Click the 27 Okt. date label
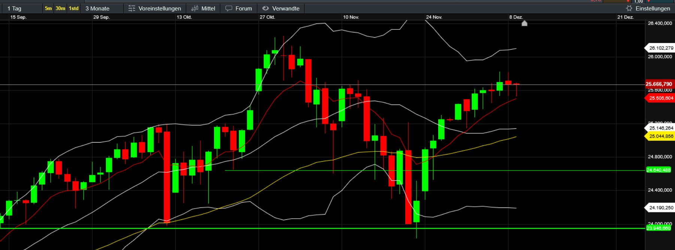 [267, 17]
